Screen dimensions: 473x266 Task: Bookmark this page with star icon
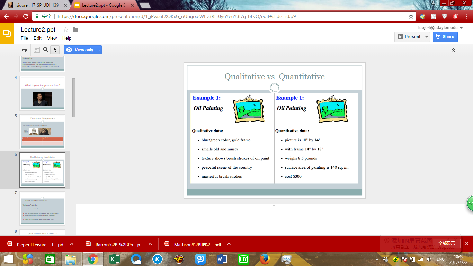coord(411,16)
